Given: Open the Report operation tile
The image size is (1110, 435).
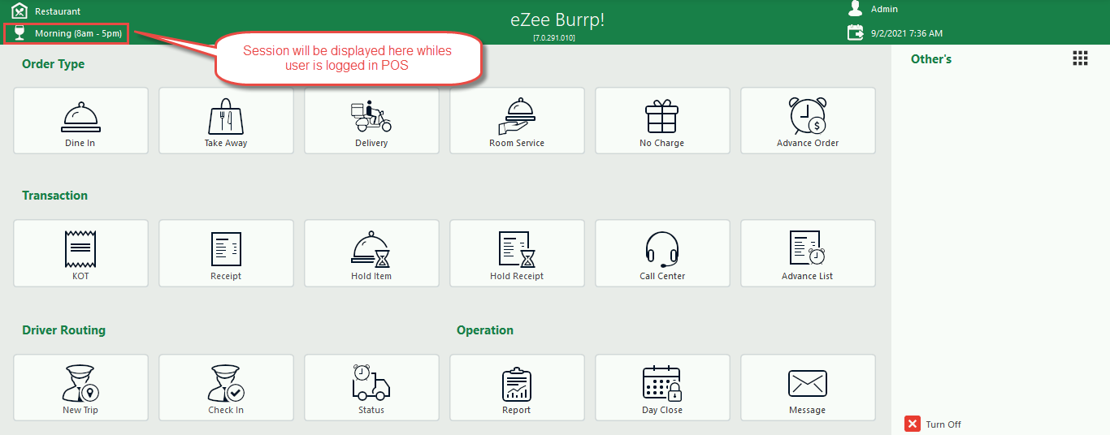Looking at the screenshot, I should [517, 387].
